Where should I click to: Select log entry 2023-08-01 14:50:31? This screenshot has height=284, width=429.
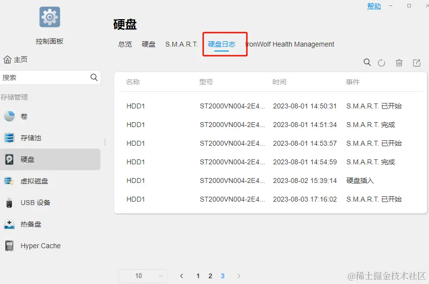pos(271,106)
